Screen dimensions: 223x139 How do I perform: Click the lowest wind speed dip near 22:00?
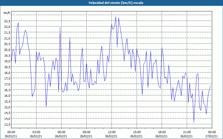pos(194,123)
